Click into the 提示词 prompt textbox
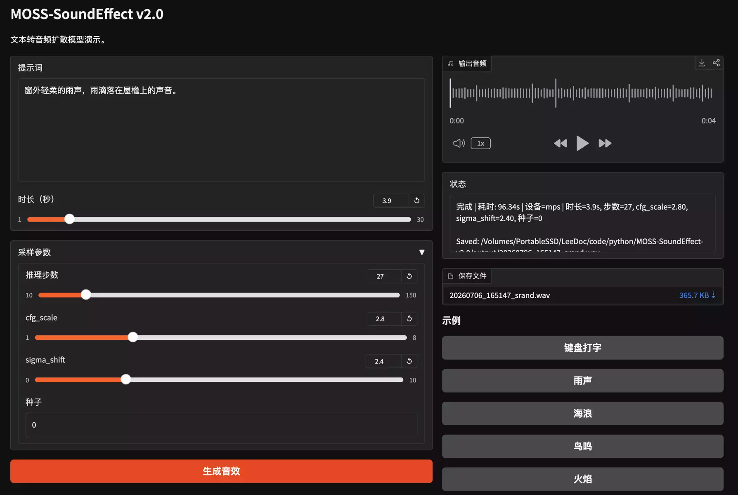 click(221, 130)
